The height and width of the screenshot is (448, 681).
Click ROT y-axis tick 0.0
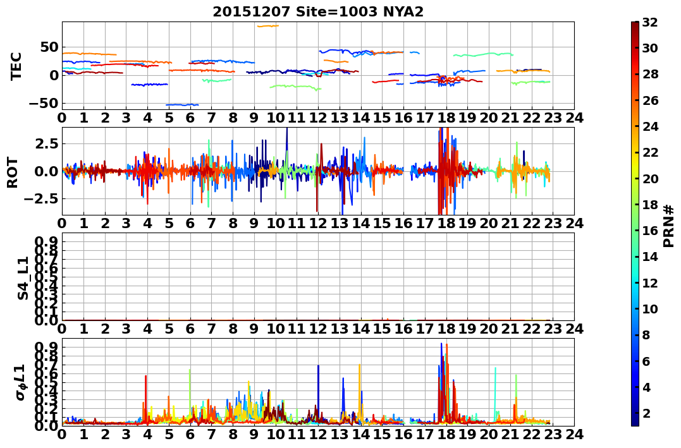[46, 171]
